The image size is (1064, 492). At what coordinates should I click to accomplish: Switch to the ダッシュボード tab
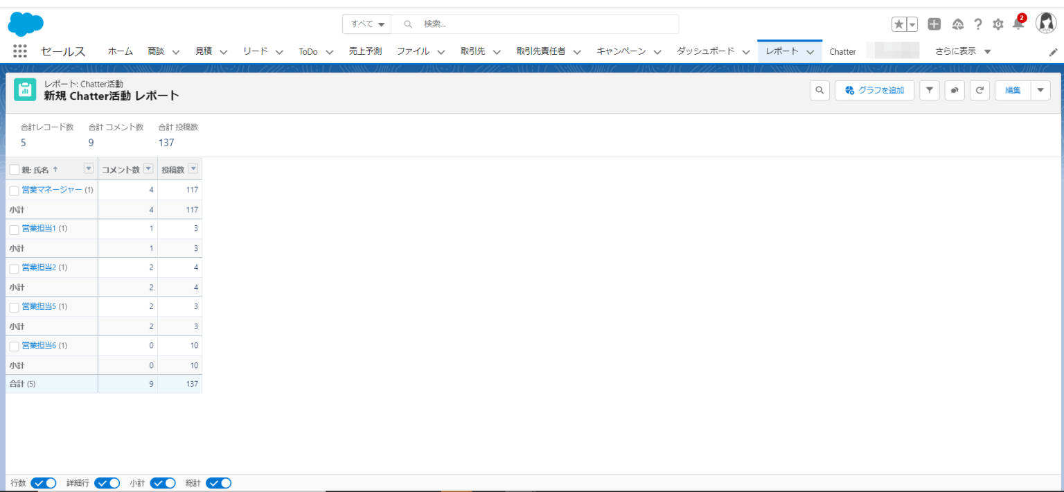point(706,51)
